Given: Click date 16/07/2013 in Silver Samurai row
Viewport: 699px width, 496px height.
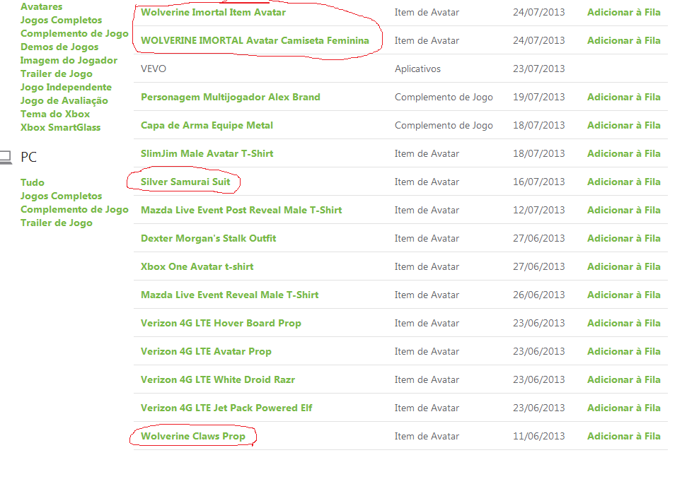Looking at the screenshot, I should click(x=539, y=182).
